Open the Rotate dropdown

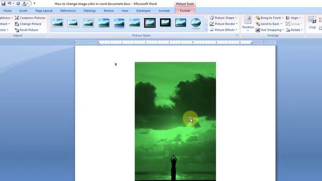294,30
